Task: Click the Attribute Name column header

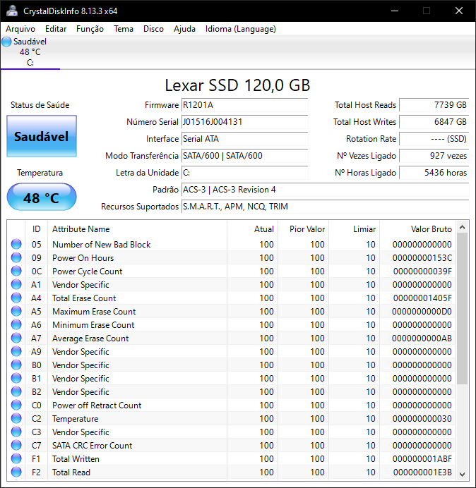Action: tap(138, 229)
